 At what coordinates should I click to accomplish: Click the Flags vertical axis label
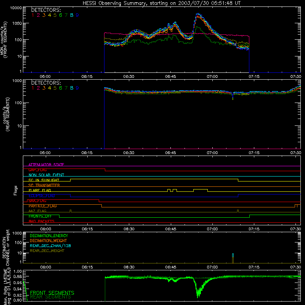pos(15,190)
